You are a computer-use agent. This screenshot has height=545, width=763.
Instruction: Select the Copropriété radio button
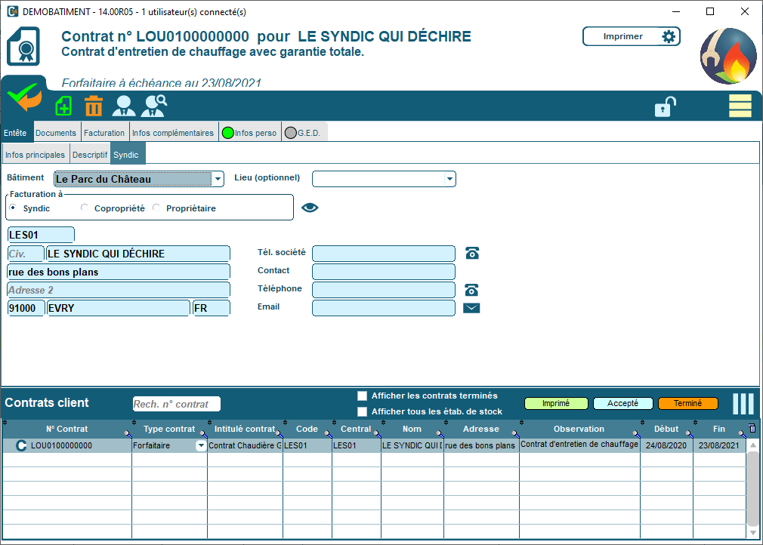click(85, 208)
